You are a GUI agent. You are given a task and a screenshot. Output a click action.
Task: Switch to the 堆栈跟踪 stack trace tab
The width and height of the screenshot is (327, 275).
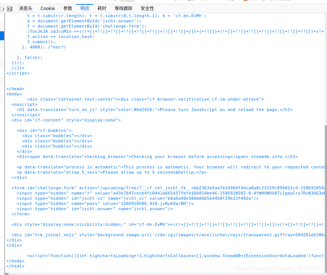pos(124,8)
